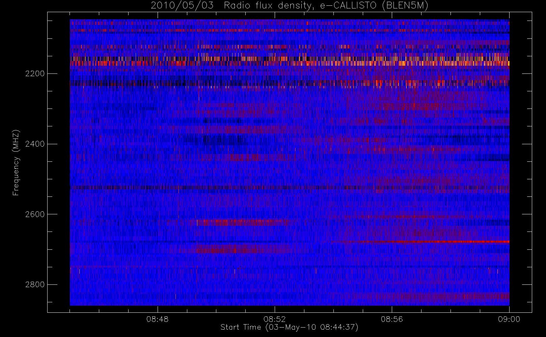Click the 'Frequency (MHZ)' axis title
The height and width of the screenshot is (337, 546).
coord(16,162)
